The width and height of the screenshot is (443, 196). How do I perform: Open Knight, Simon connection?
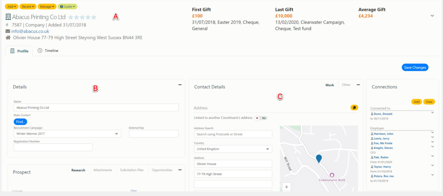coord(383,148)
